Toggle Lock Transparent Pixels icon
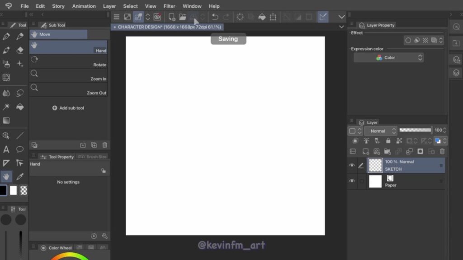 (x=399, y=141)
